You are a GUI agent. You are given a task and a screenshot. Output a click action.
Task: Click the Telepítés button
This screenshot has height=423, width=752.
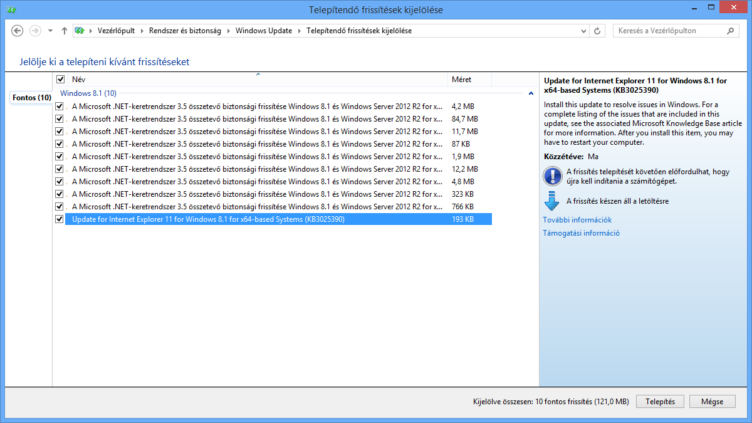click(x=660, y=402)
